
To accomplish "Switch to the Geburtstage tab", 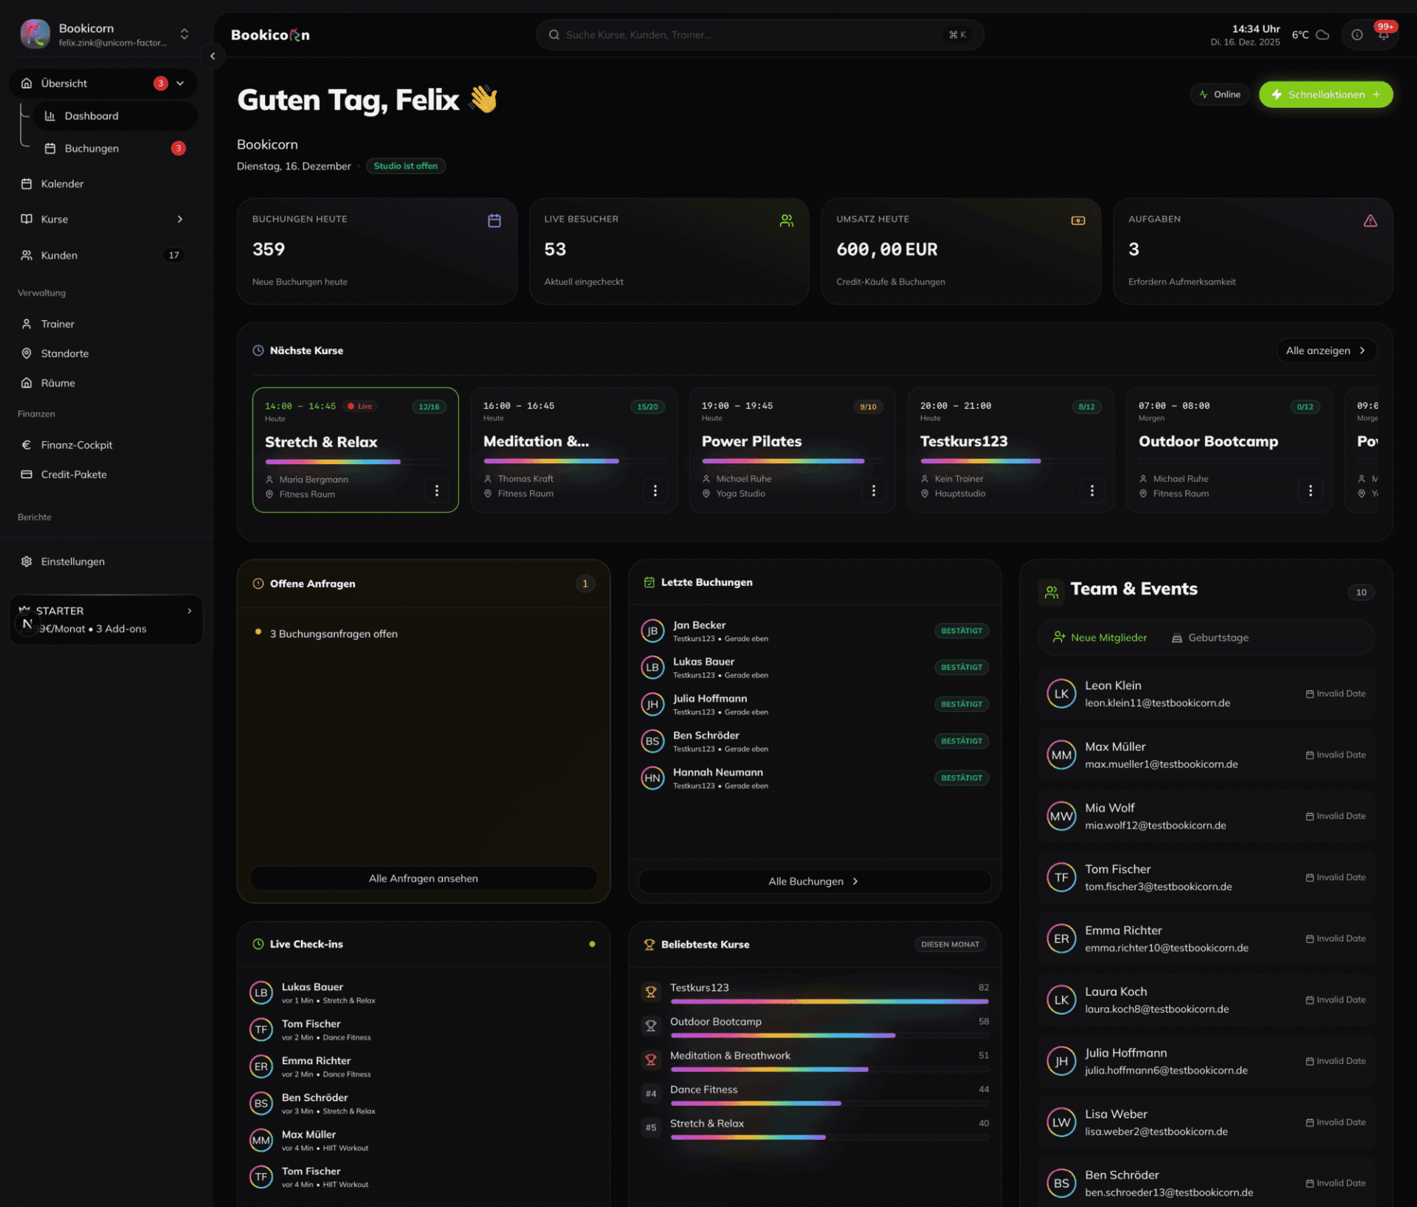I will coord(1210,637).
